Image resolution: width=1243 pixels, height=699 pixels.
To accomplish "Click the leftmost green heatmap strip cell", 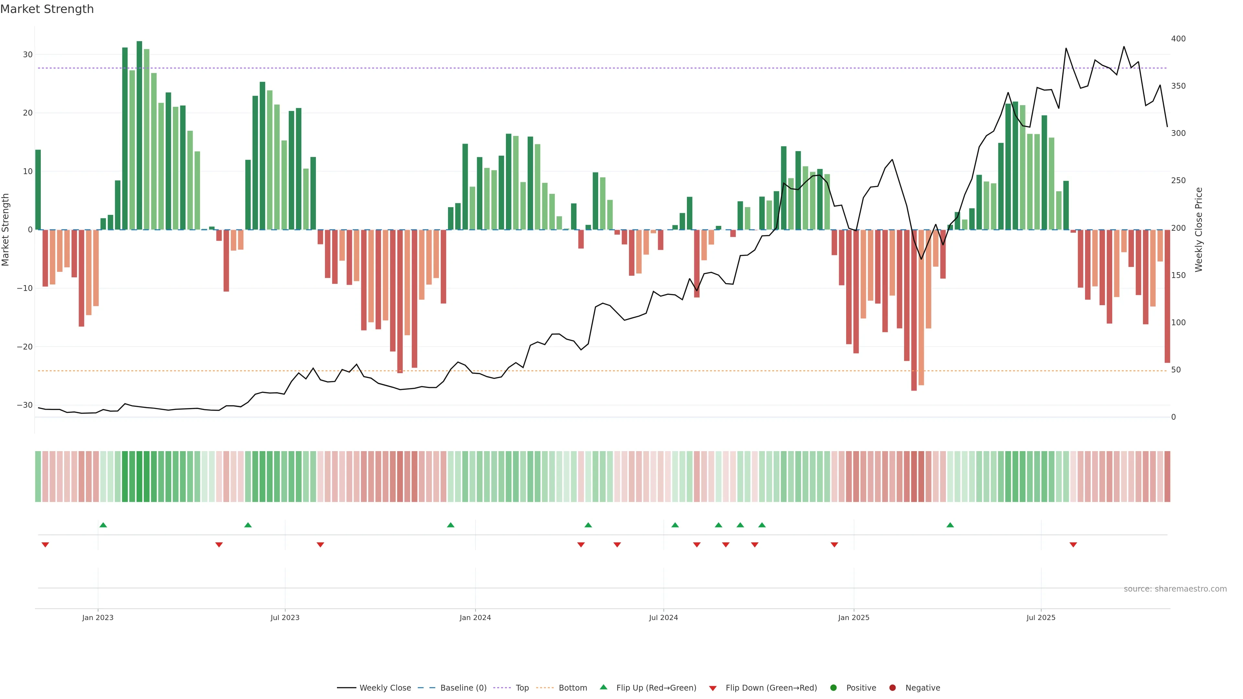I will [38, 477].
